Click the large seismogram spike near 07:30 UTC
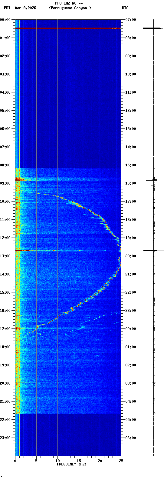Viewport: 167px width, 480px height. tap(154, 28)
